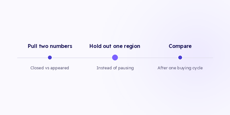Click the word numbers in the first heading
The image size is (230, 115).
click(x=61, y=46)
